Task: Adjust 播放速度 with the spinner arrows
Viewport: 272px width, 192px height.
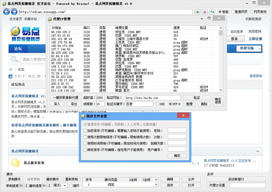Action: pos(49,186)
